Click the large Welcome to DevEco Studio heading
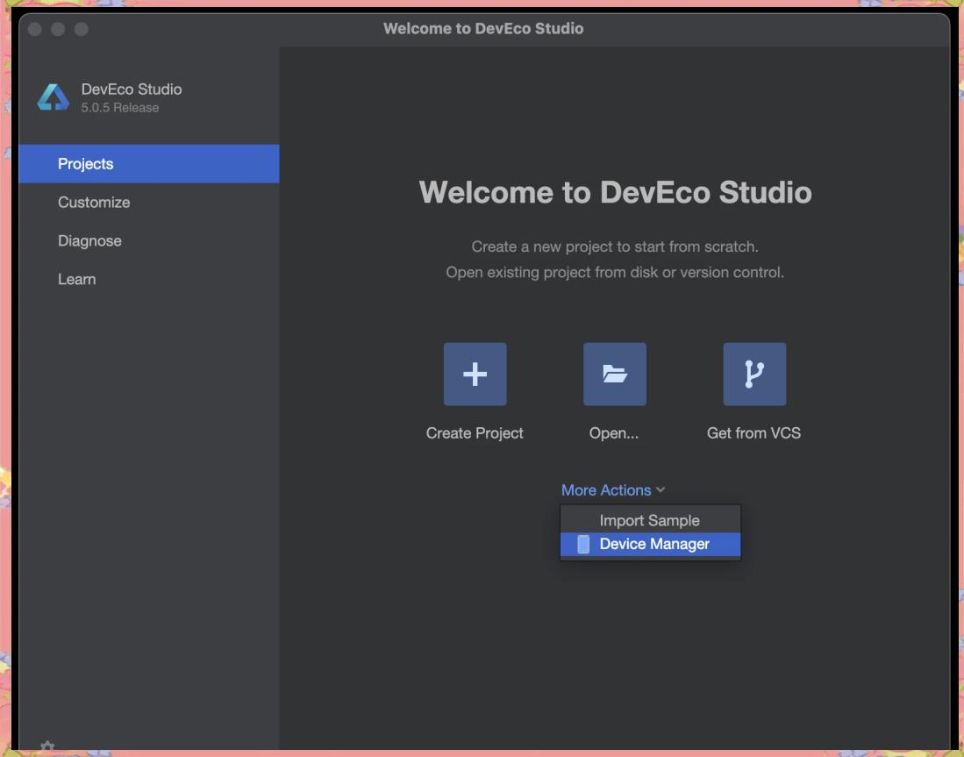The width and height of the screenshot is (964, 757). (615, 192)
